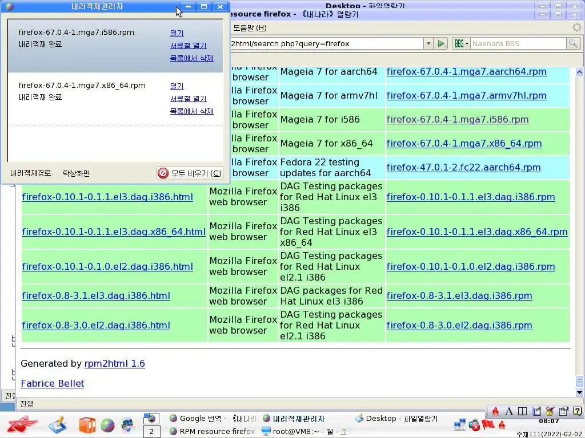Open firefox-67.0.4-1.mga7.x86_64.rpm page link

[464, 144]
